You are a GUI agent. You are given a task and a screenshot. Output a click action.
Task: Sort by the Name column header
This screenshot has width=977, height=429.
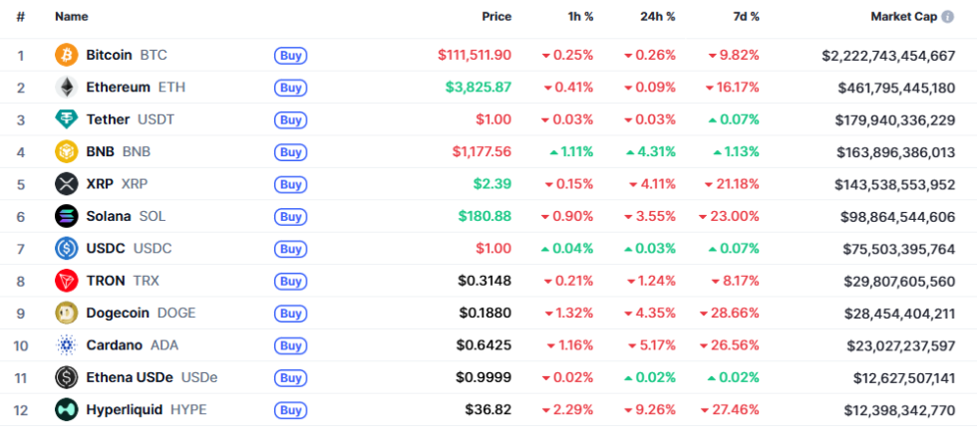(x=72, y=17)
